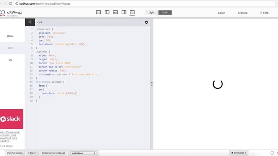Open the Slack advertisement banner
Image resolution: width=278 pixels, height=156 pixels.
[x=12, y=119]
